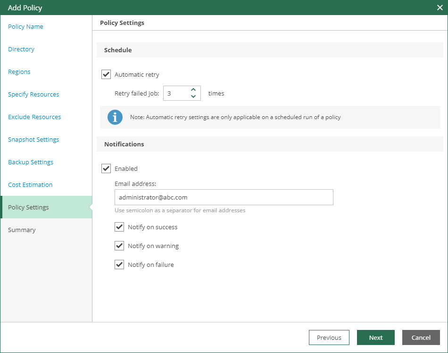The width and height of the screenshot is (448, 353).
Task: Uncheck Notify on success
Action: coord(119,227)
